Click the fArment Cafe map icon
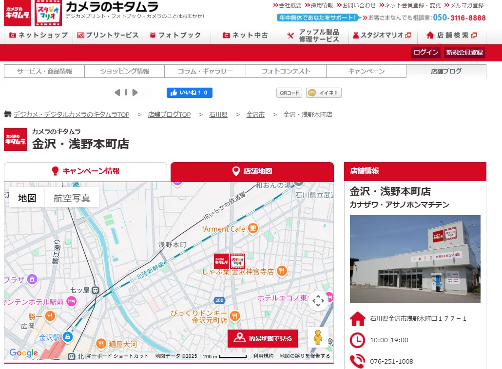The height and width of the screenshot is (369, 502). [x=253, y=228]
